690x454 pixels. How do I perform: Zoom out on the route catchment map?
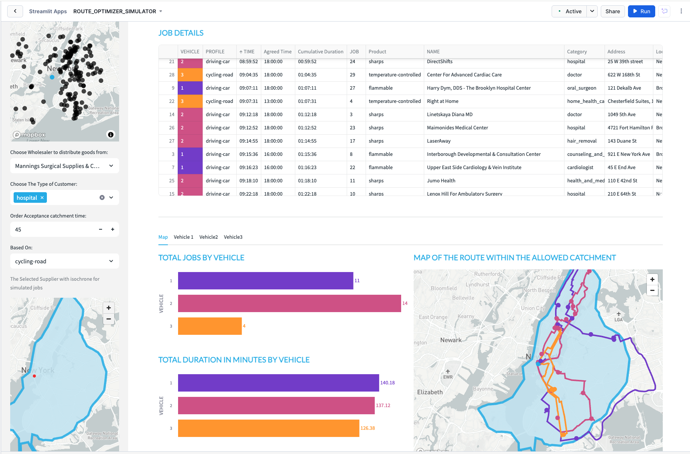pyautogui.click(x=652, y=291)
